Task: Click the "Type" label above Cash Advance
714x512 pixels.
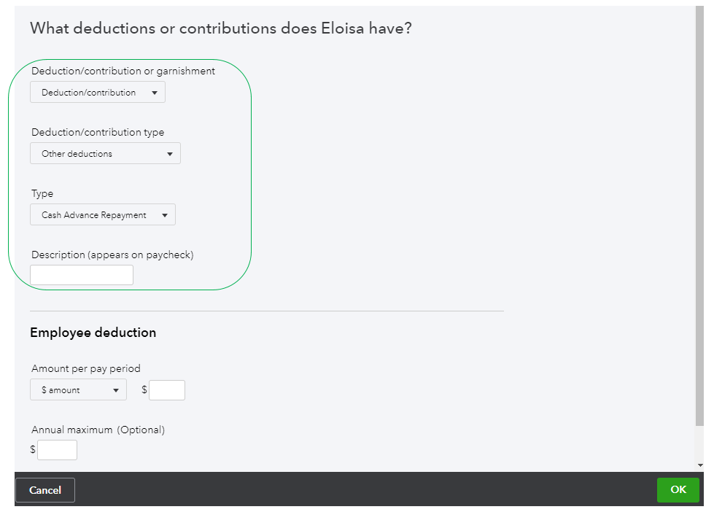Action: [42, 194]
